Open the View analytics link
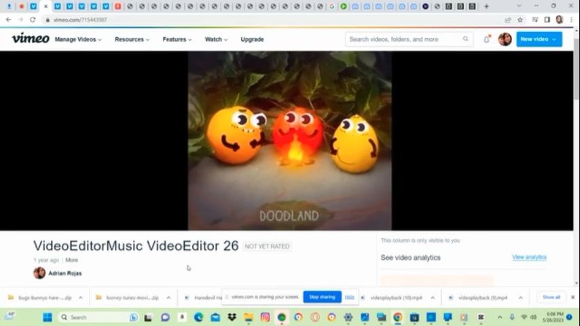 (529, 257)
